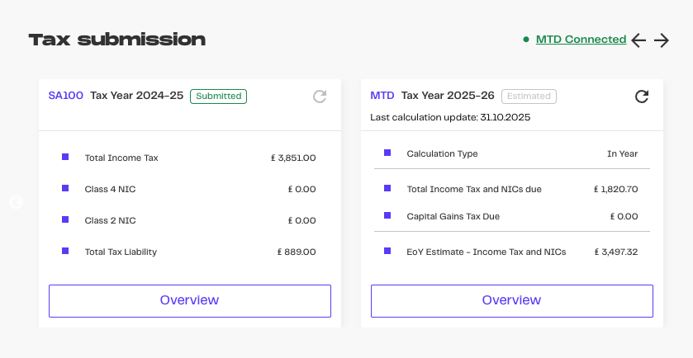Select the MTD card label

coord(382,96)
